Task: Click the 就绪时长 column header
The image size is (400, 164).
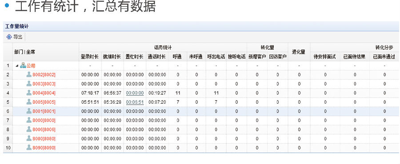Action: pyautogui.click(x=112, y=57)
